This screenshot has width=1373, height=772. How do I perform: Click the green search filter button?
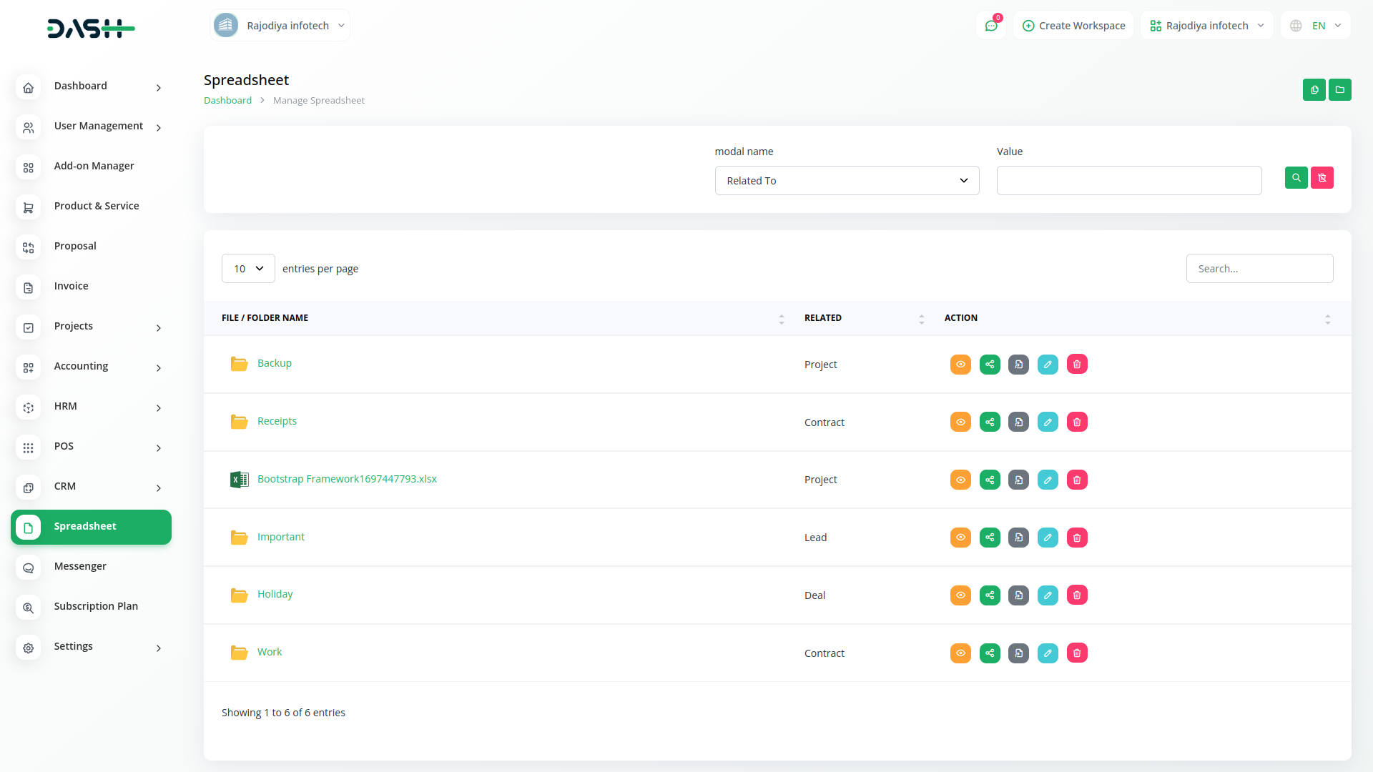1296,178
